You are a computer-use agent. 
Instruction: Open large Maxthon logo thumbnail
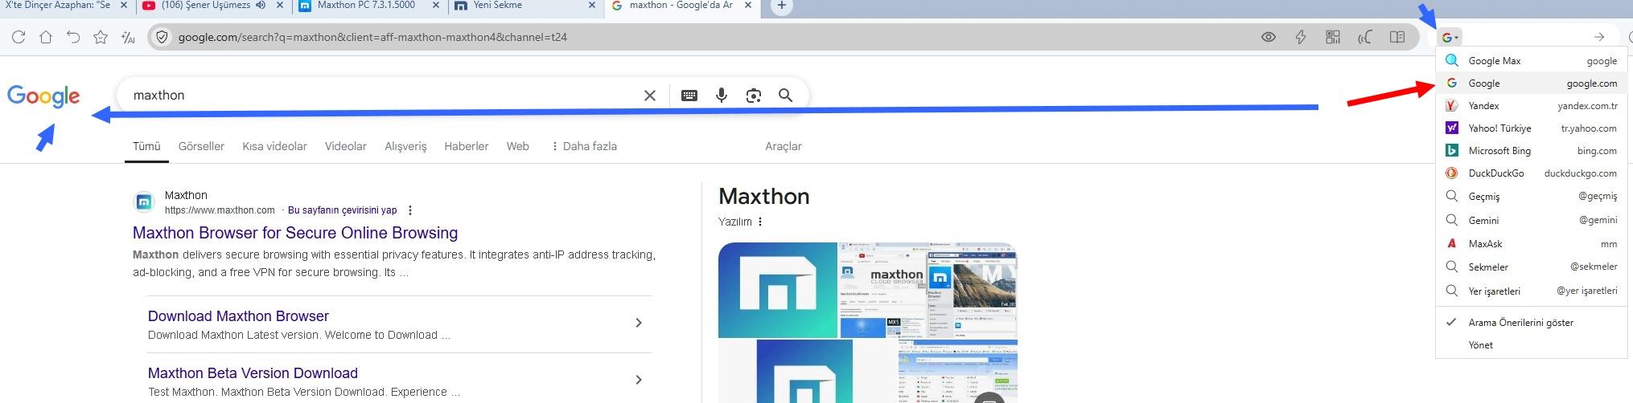[x=778, y=290]
